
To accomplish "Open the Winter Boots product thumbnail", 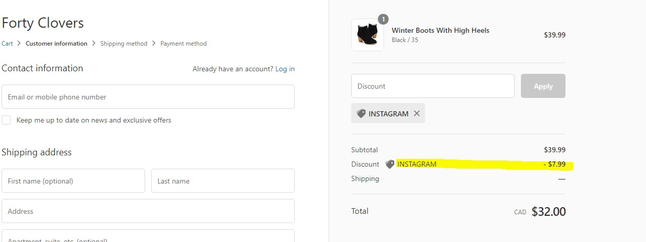I will [367, 35].
